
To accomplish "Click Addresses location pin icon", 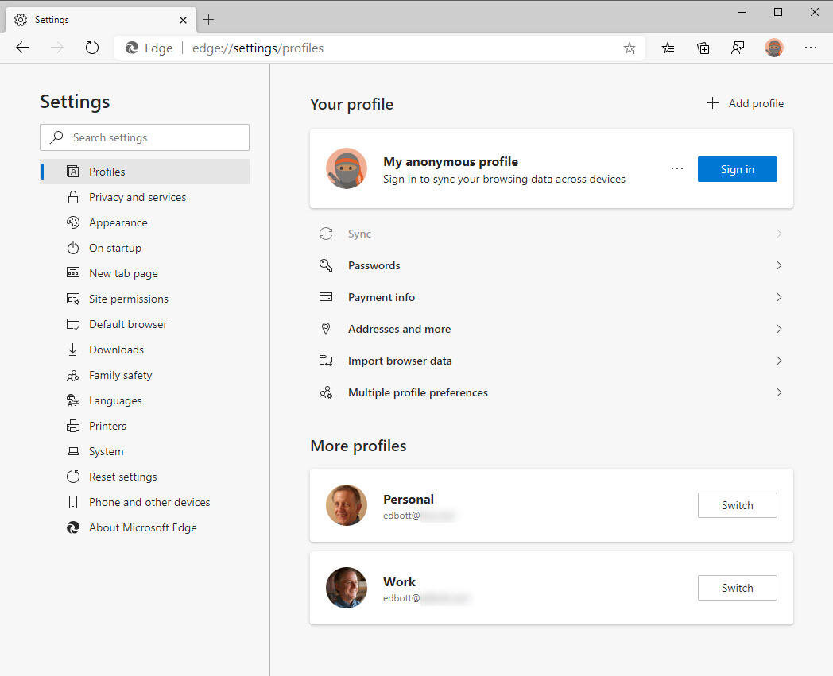I will coord(326,329).
